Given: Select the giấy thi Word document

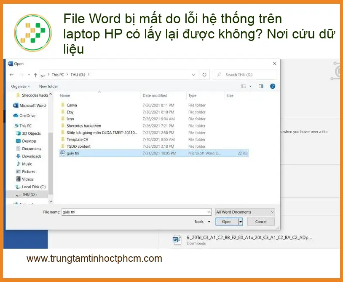Looking at the screenshot, I should click(154, 153).
